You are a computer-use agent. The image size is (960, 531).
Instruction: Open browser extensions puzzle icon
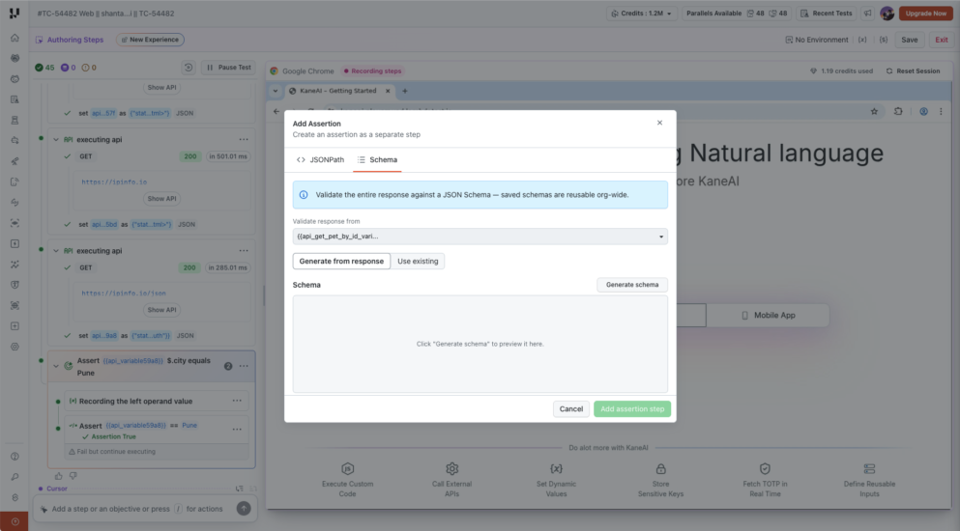pos(898,111)
